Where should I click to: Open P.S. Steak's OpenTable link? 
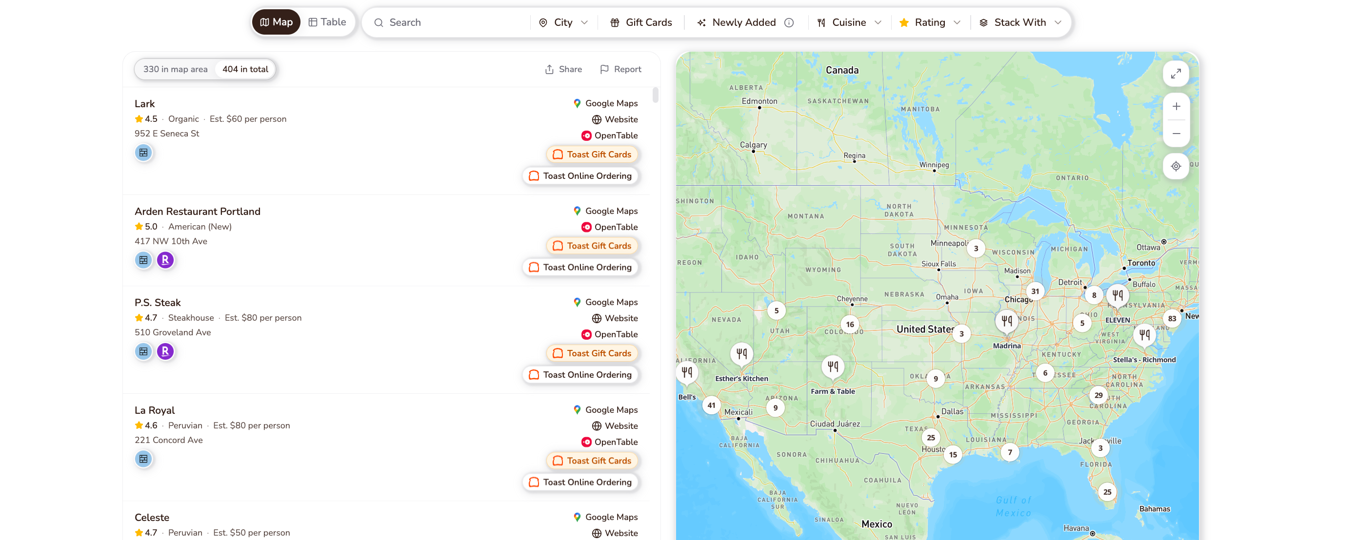[609, 334]
